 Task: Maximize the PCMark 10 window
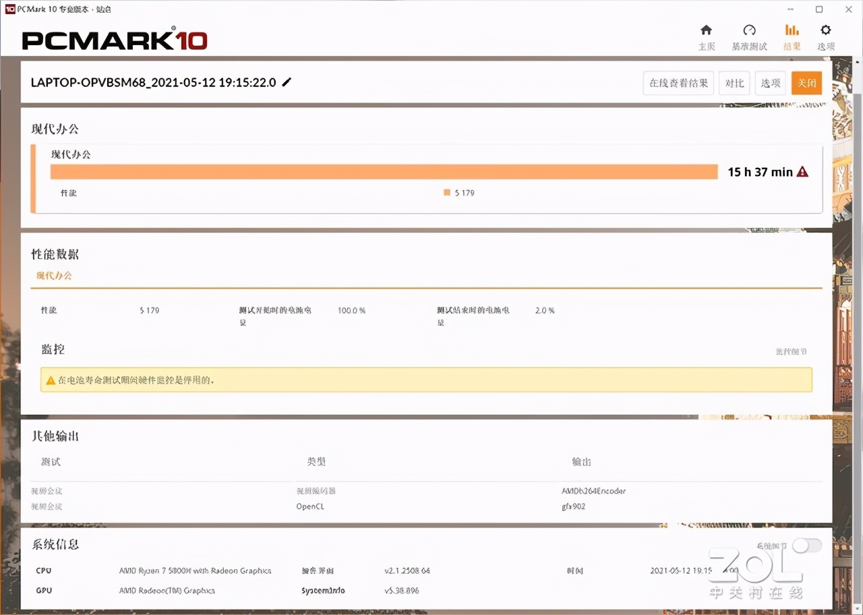click(819, 9)
